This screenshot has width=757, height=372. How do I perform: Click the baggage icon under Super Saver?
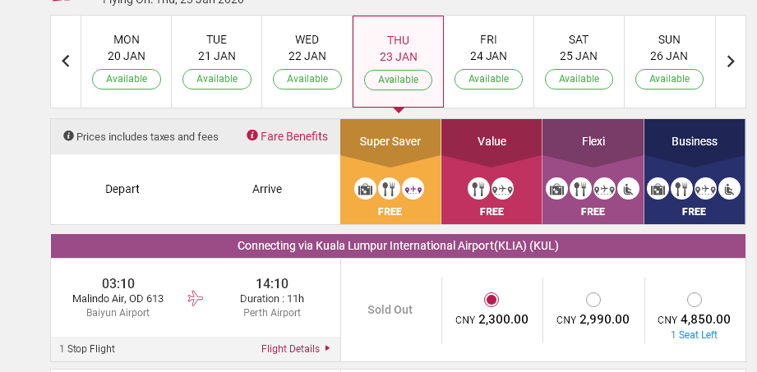click(366, 189)
